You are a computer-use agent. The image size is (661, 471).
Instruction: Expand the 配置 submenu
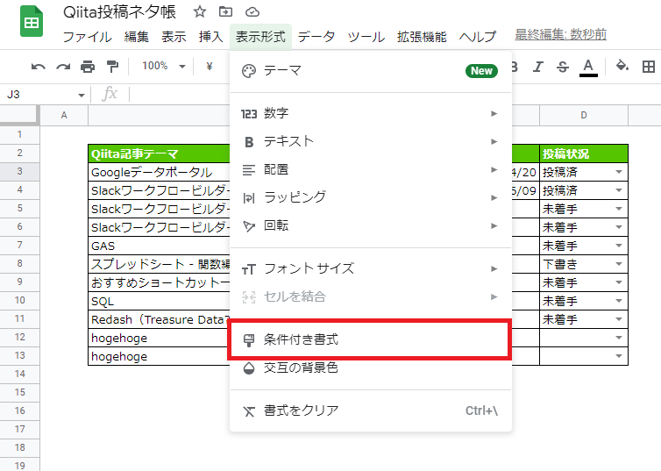tap(371, 170)
